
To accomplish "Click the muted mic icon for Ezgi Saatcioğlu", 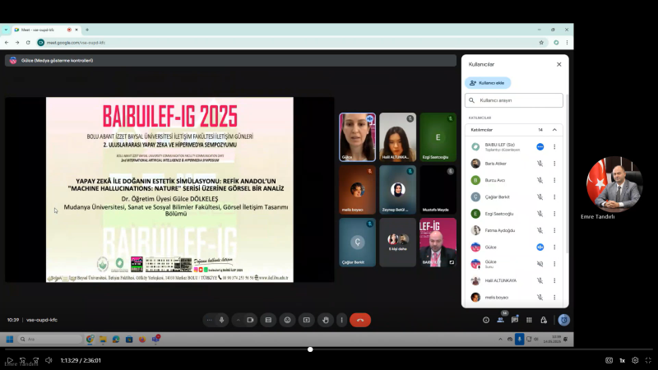I will pyautogui.click(x=540, y=214).
